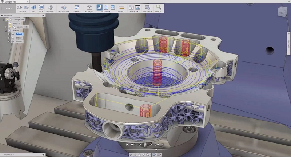Click the Select tool icon
The width and height of the screenshot is (291, 157).
[158, 7]
